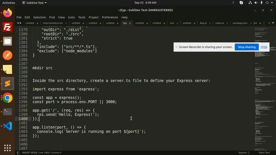Open the network status tray icon

pos(250,3)
